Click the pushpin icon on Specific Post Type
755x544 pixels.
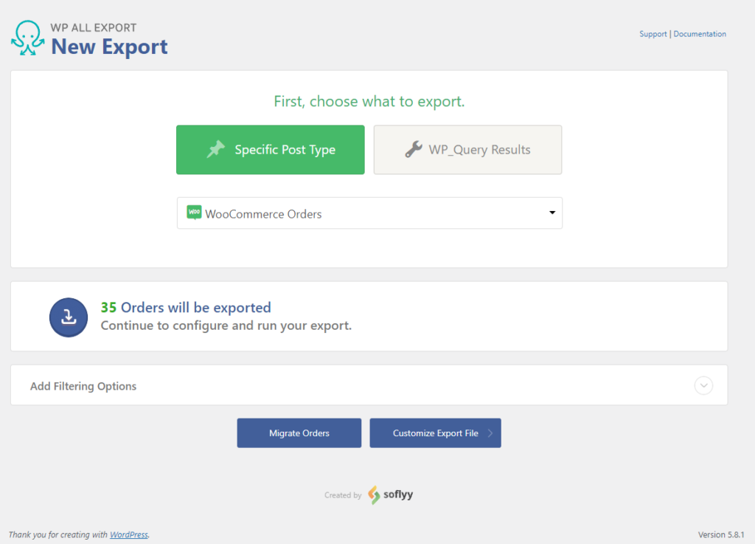click(x=216, y=149)
